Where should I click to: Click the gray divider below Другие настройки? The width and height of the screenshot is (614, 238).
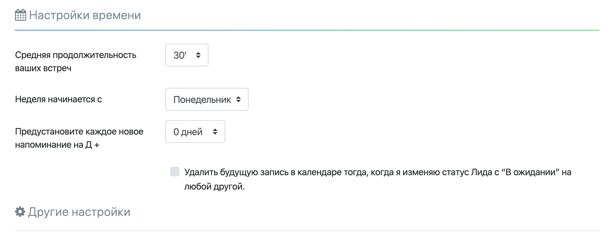click(x=307, y=231)
